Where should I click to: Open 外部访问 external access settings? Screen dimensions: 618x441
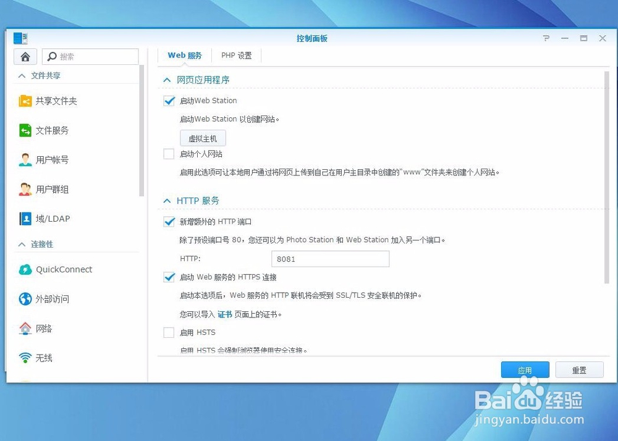(x=53, y=299)
